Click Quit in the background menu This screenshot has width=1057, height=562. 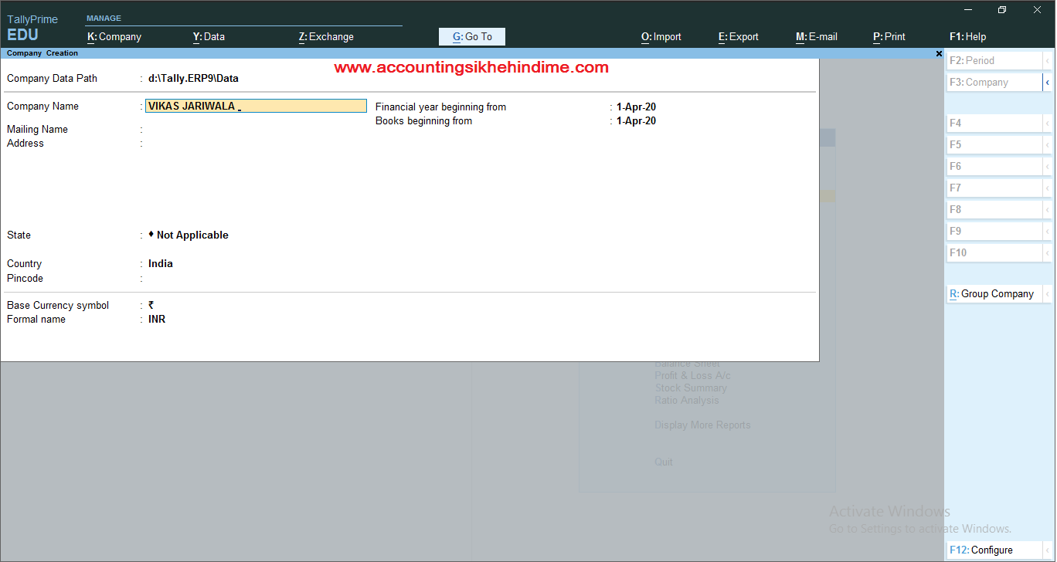click(664, 462)
